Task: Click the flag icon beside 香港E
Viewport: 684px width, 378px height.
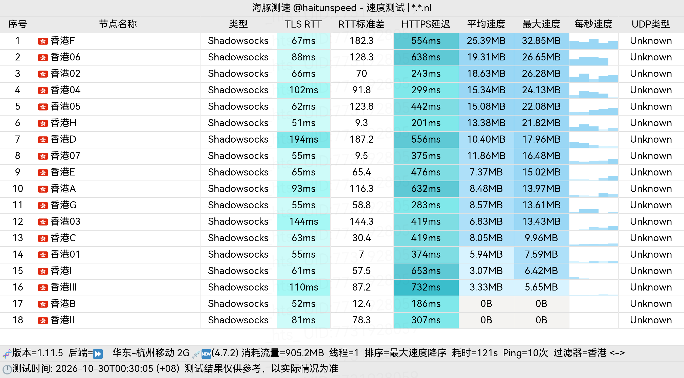Action: tap(43, 173)
